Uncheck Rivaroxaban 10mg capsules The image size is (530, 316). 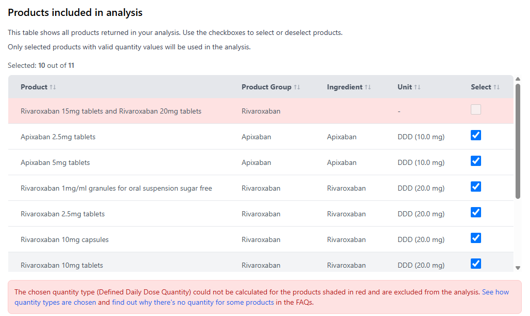pyautogui.click(x=476, y=238)
